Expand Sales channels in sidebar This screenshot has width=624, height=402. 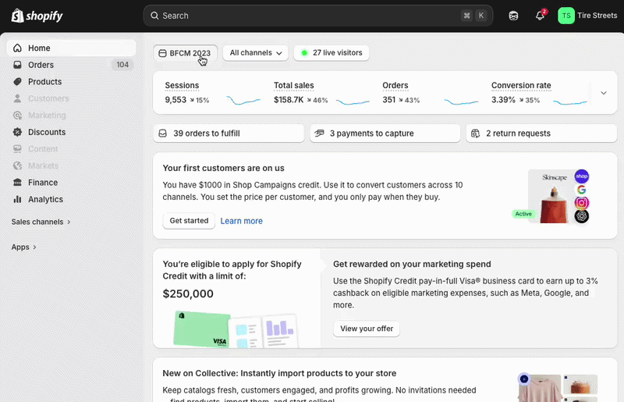[x=41, y=222]
